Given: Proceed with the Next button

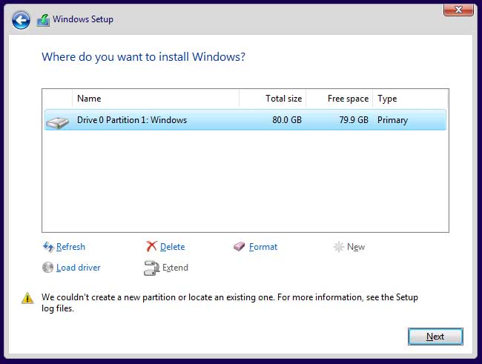Looking at the screenshot, I should 435,337.
